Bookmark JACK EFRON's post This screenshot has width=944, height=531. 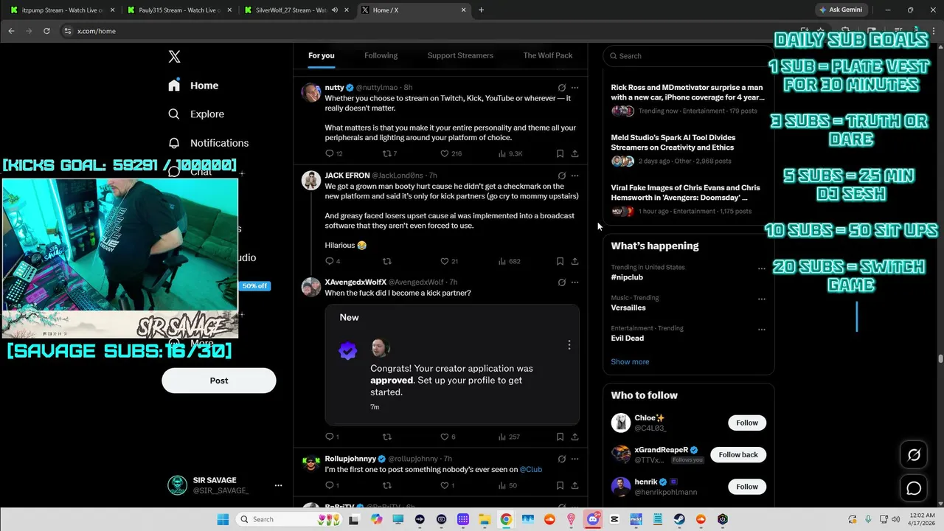tap(560, 261)
